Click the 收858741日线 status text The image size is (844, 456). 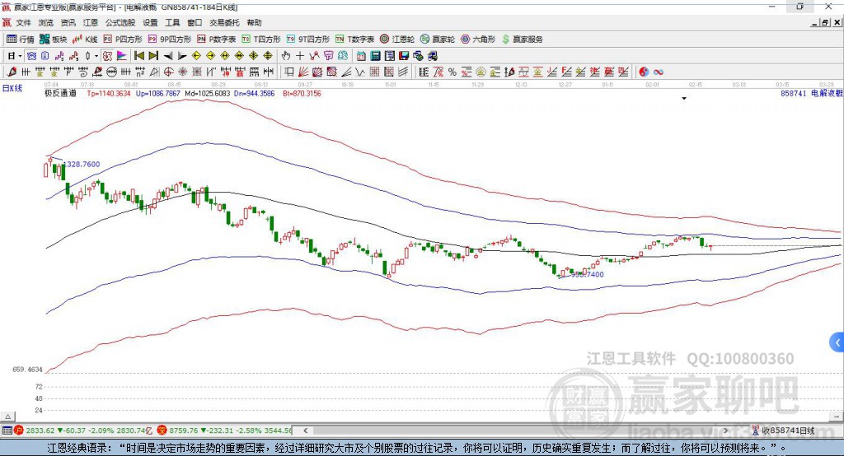click(x=788, y=430)
